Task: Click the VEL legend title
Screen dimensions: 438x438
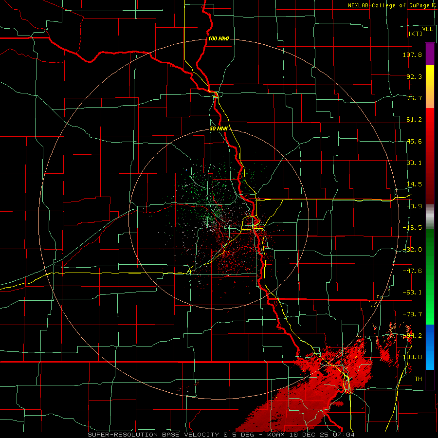Action: click(x=427, y=29)
